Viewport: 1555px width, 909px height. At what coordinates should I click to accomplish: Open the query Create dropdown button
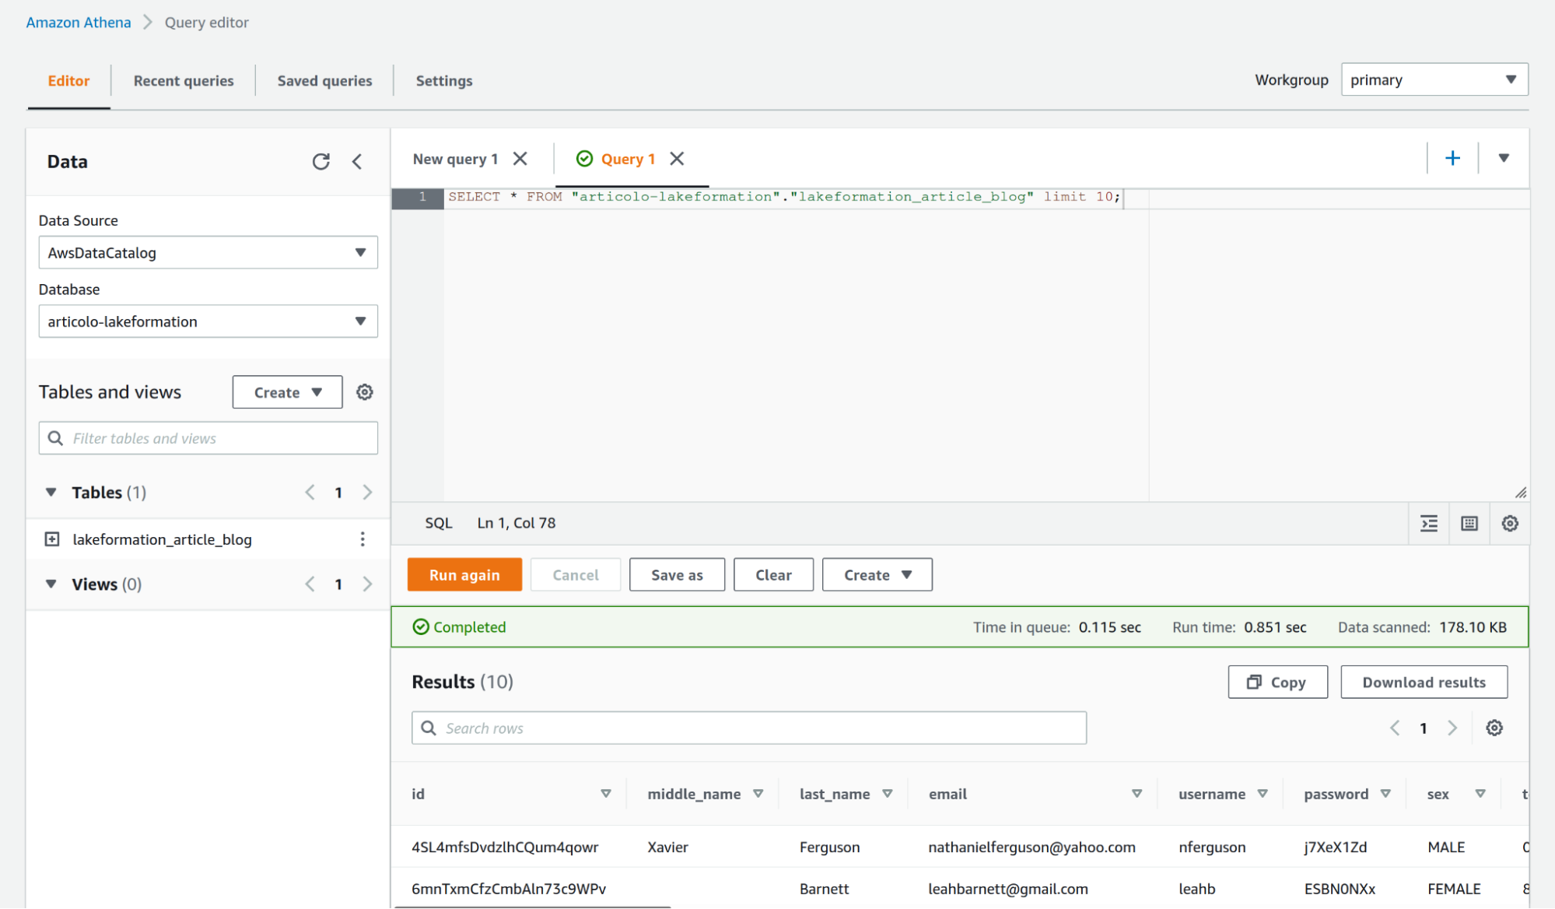pyautogui.click(x=877, y=574)
